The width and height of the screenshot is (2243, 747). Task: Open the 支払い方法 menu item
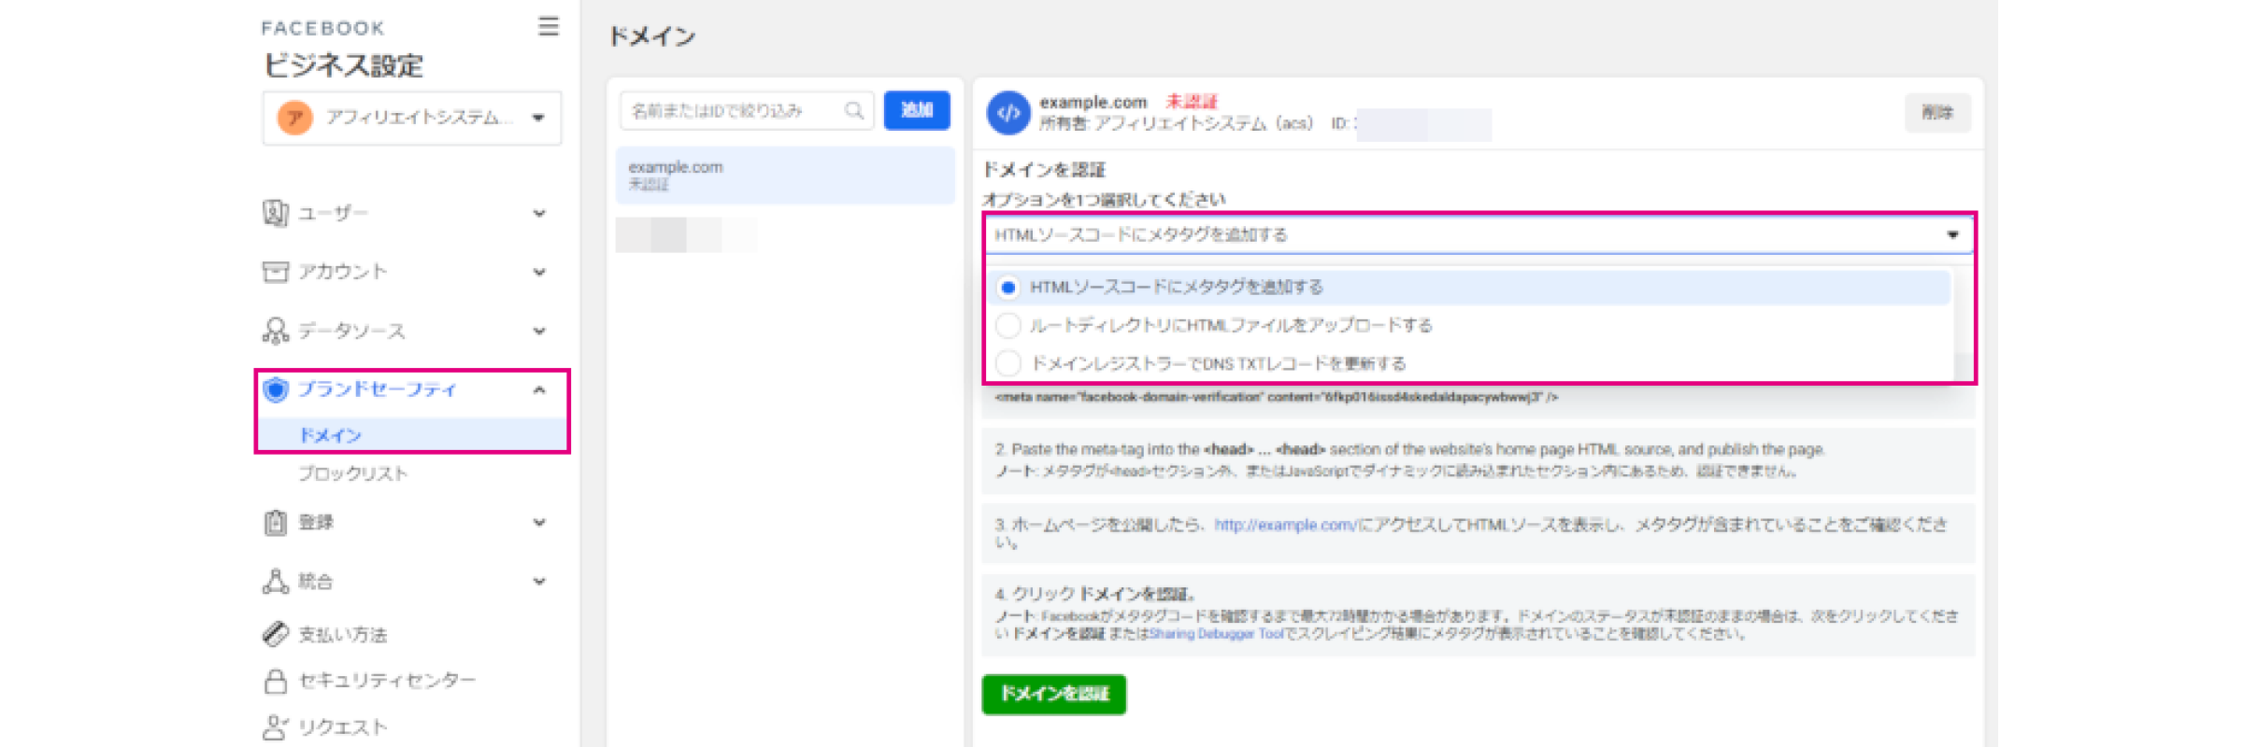[x=342, y=635]
